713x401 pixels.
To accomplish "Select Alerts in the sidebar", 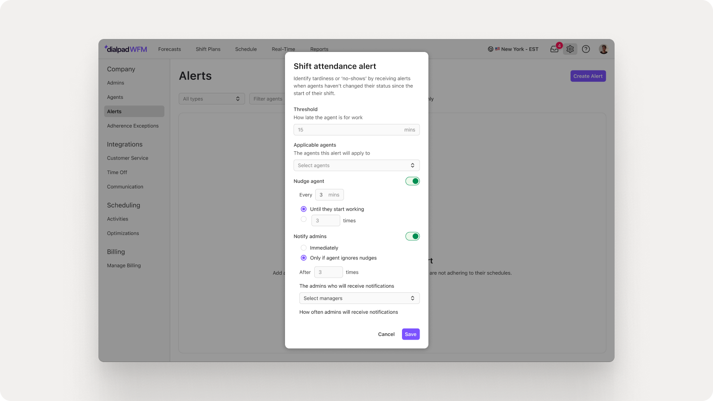I will pos(134,111).
